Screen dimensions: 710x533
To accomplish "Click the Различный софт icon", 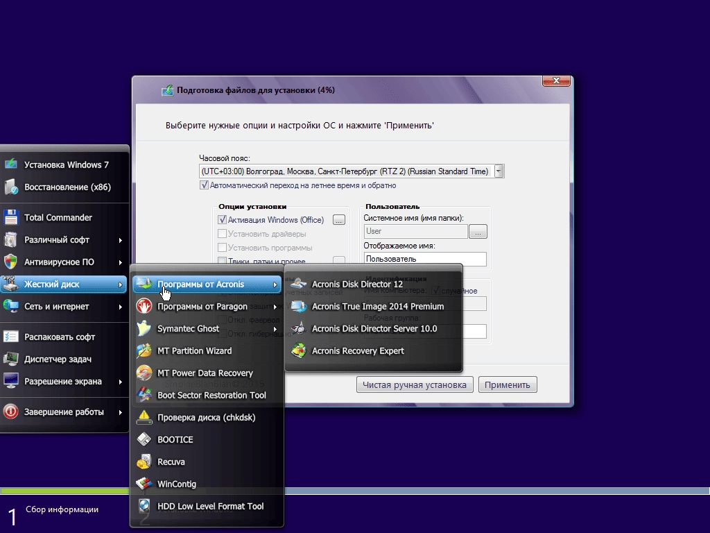I will (11, 239).
